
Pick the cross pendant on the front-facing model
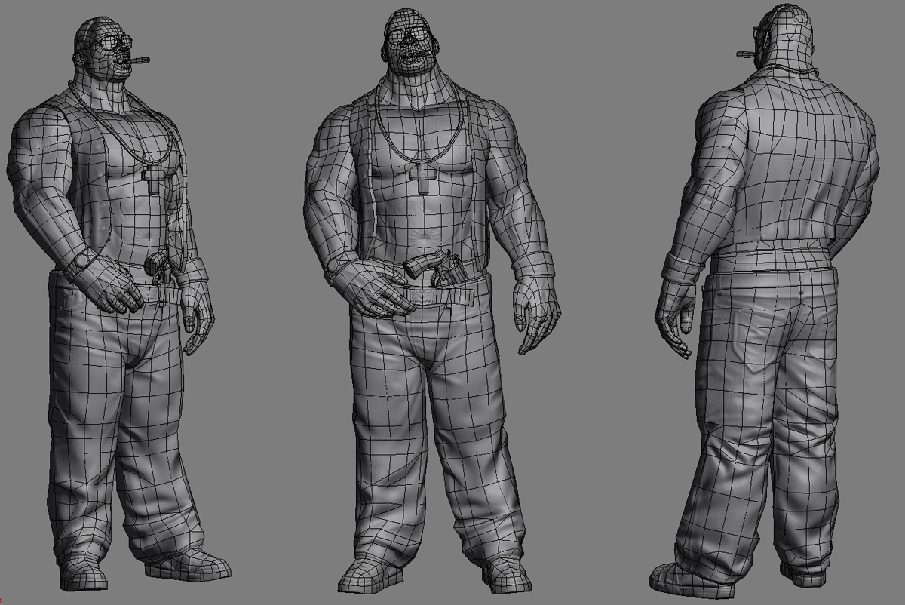click(x=424, y=178)
